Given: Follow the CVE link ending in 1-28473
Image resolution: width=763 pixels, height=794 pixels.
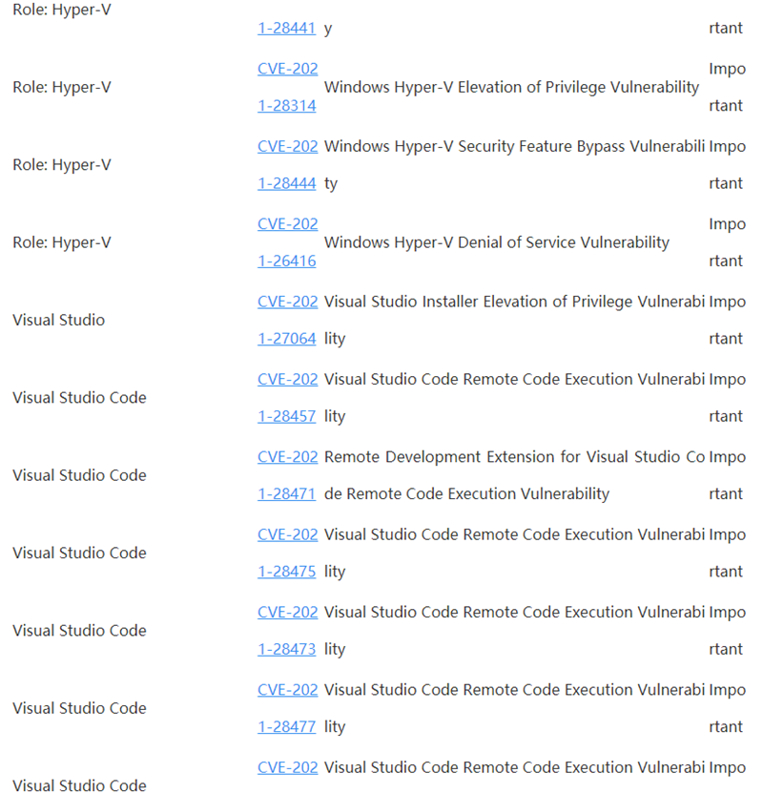Looking at the screenshot, I should click(286, 649).
